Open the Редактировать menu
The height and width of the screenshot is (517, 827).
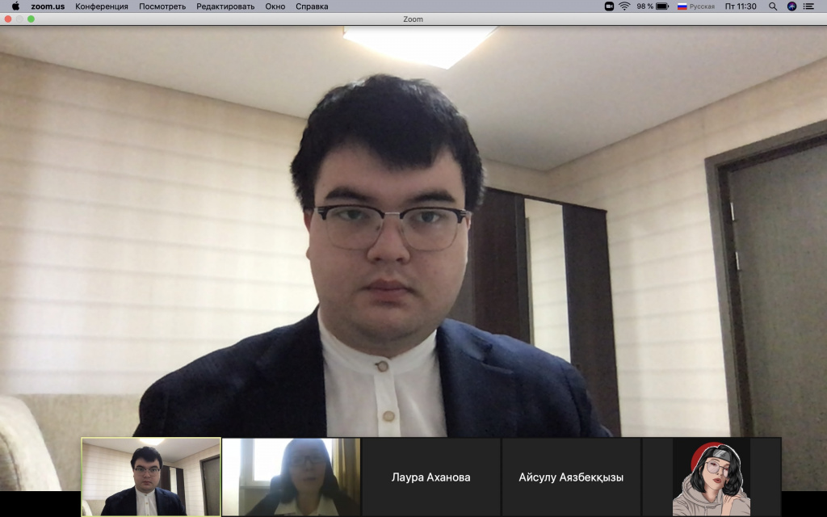225,6
